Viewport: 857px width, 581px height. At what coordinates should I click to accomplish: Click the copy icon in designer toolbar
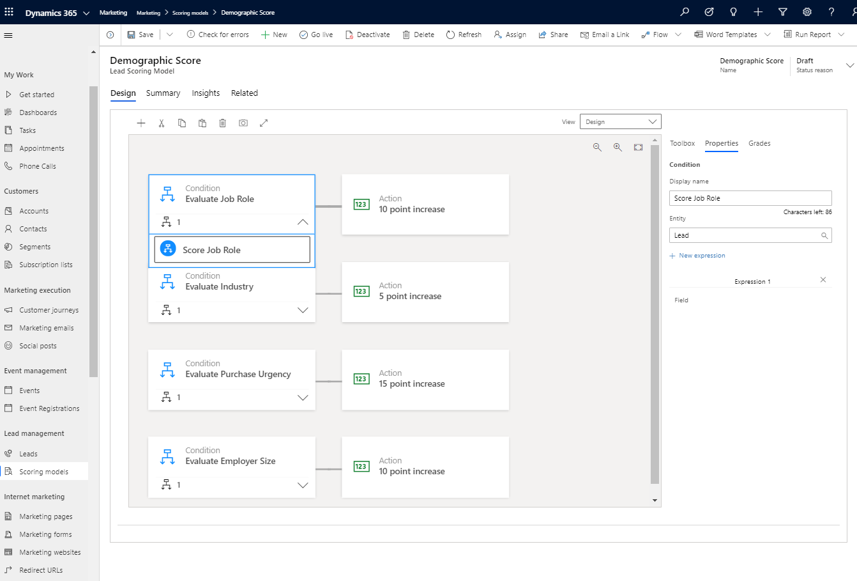pyautogui.click(x=182, y=123)
